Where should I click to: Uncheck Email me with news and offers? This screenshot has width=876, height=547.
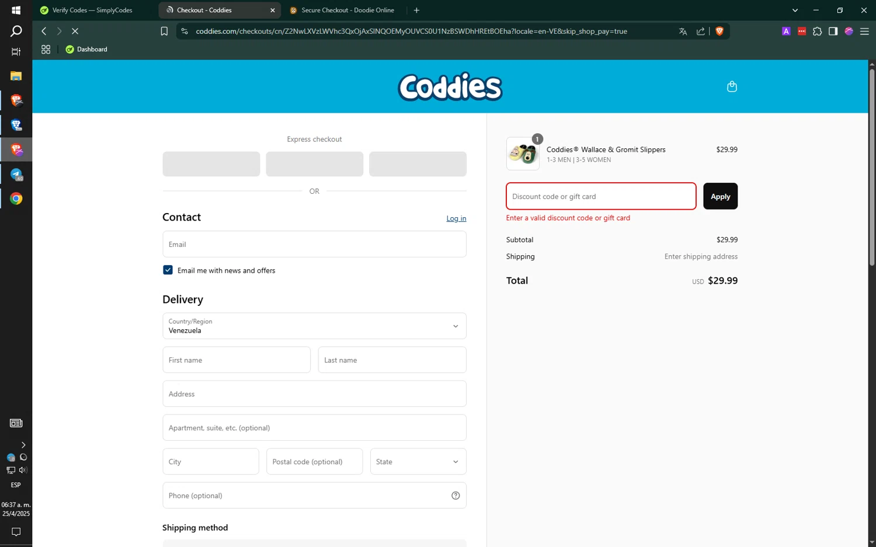coord(168,270)
